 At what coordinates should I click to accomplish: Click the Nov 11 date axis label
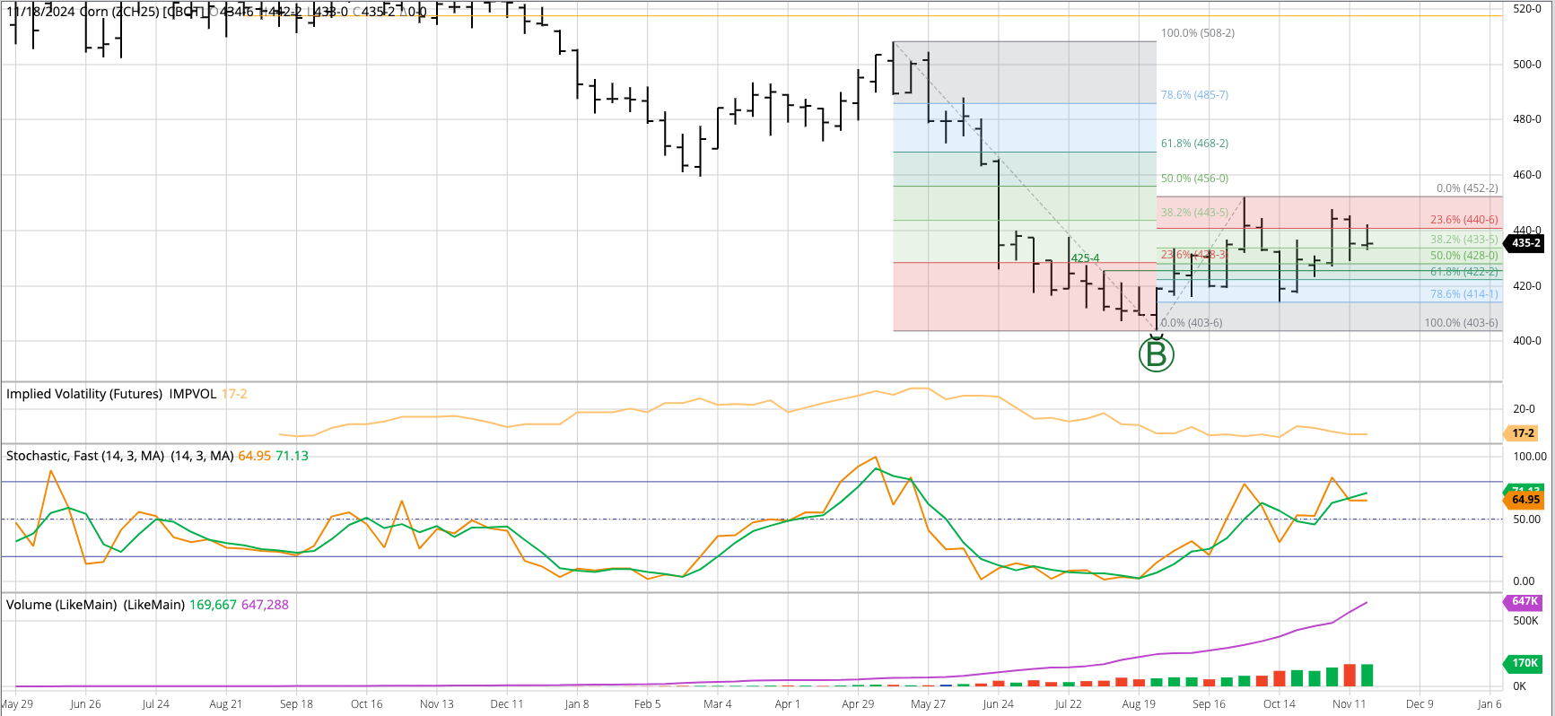pos(1349,704)
